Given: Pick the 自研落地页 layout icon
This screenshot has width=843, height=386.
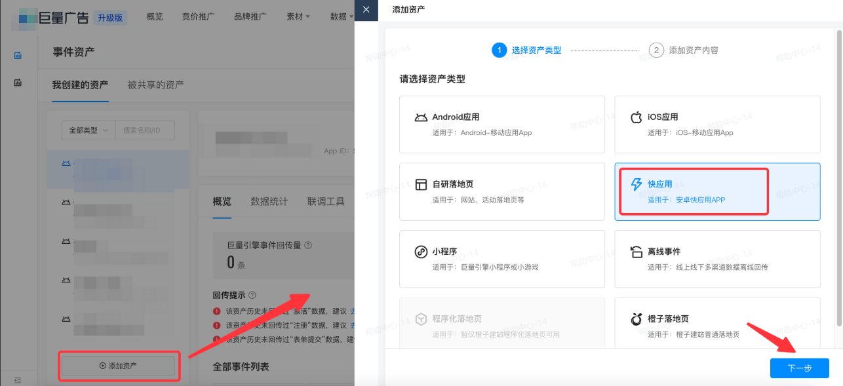Looking at the screenshot, I should tap(421, 185).
